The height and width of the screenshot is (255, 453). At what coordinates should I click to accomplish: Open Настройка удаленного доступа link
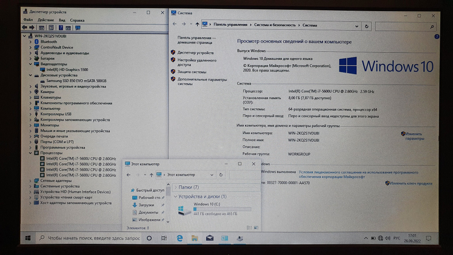tap(197, 63)
